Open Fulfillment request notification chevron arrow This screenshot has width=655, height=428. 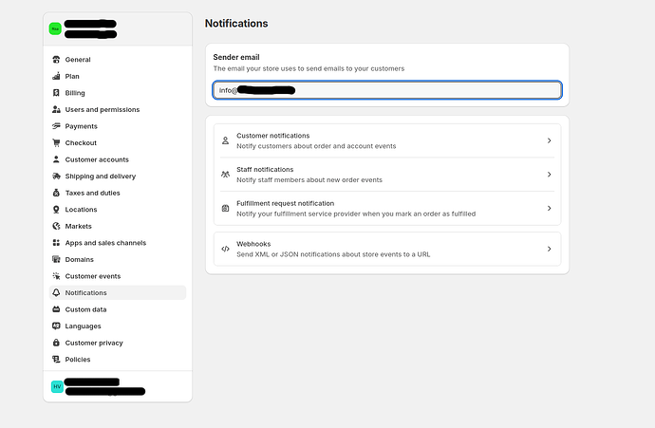[x=550, y=208]
